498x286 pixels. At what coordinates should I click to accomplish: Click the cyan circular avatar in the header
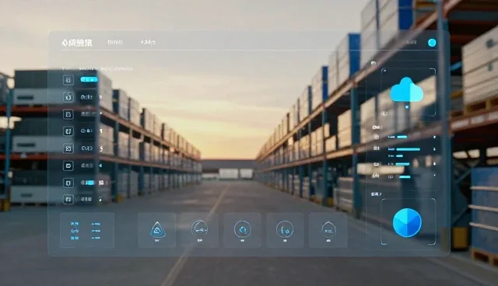click(x=432, y=43)
